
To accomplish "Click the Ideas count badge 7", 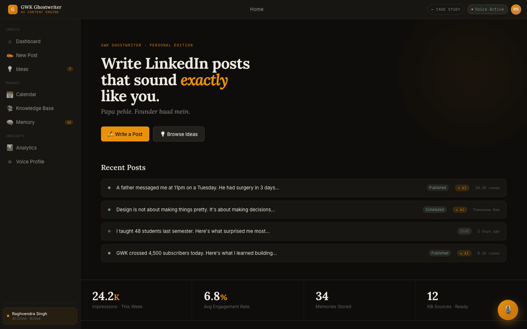I will click(x=70, y=69).
